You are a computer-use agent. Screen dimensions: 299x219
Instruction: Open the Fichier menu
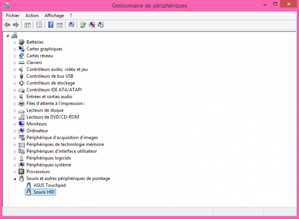(x=12, y=16)
